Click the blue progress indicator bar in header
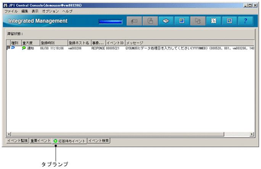Screen dimensions: 261x169 (x=110, y=22)
